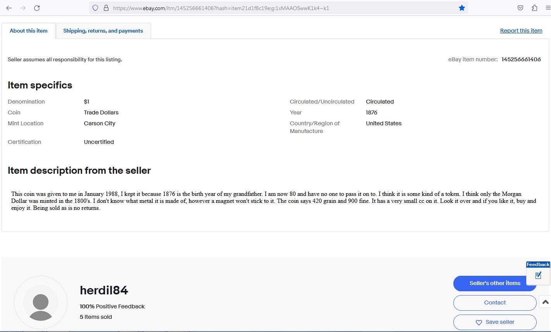Click the tracking protection shield icon
Viewport: 551px width, 332px height.
[x=95, y=8]
